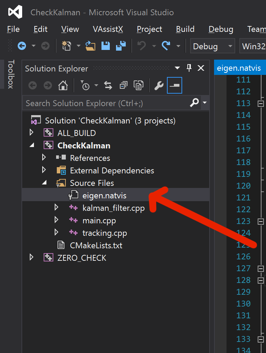Screen dimensions: 266x353
Task: Open the Debug configuration dropdown
Action: pos(212,46)
